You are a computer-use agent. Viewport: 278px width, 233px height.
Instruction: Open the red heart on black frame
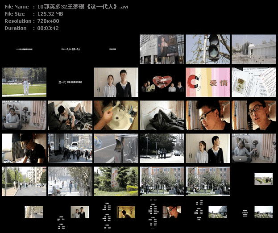pyautogui.click(x=162, y=82)
